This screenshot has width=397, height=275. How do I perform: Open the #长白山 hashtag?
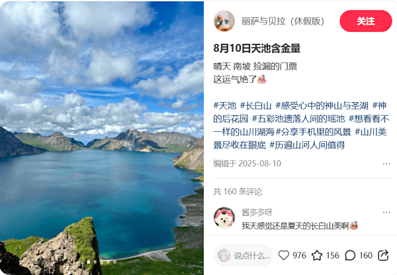point(255,105)
